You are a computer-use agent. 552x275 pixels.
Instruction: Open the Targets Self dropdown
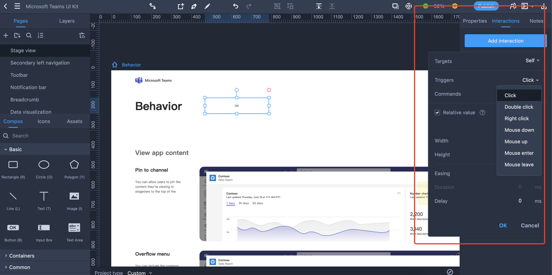pos(532,61)
